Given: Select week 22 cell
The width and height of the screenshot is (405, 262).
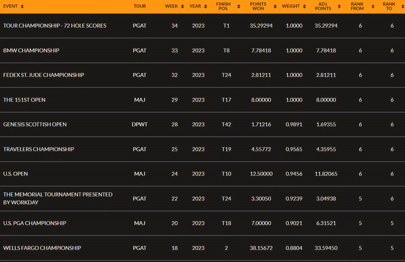Looking at the screenshot, I should click(x=174, y=198).
